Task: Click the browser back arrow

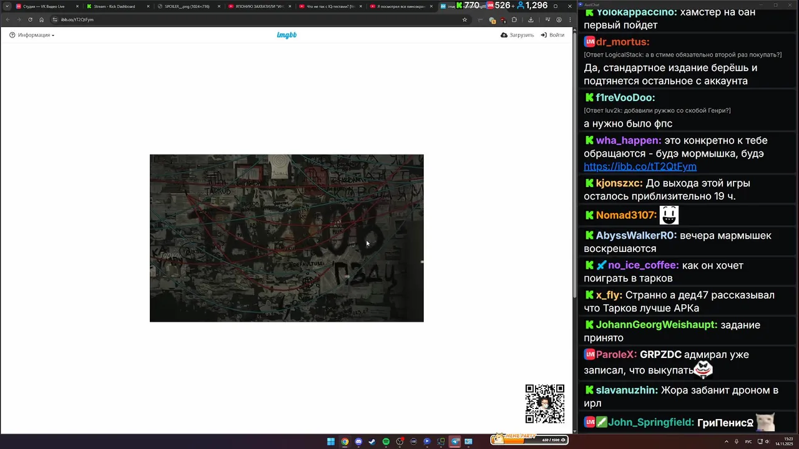Action: [7, 19]
